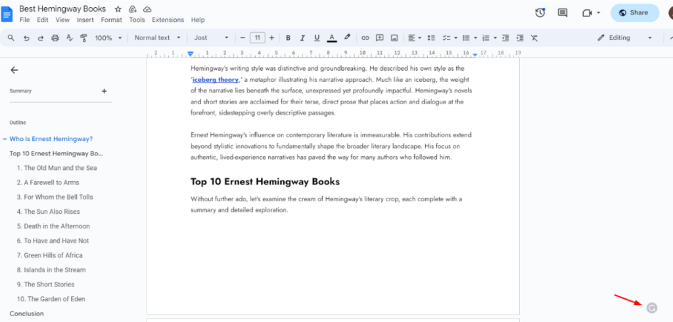The image size is (673, 322).
Task: Open line and paragraph spacing
Action: 431,37
